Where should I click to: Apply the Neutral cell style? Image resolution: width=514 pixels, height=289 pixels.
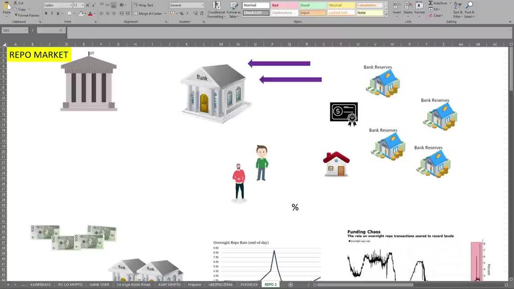click(341, 5)
